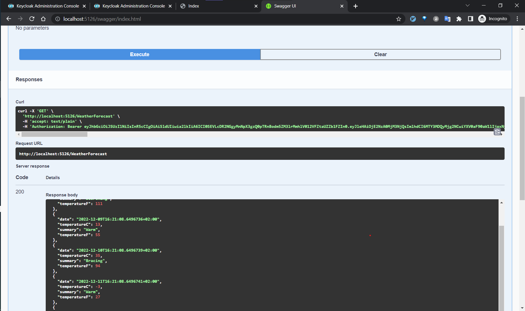Copy the curl command to clipboard

[x=497, y=132]
